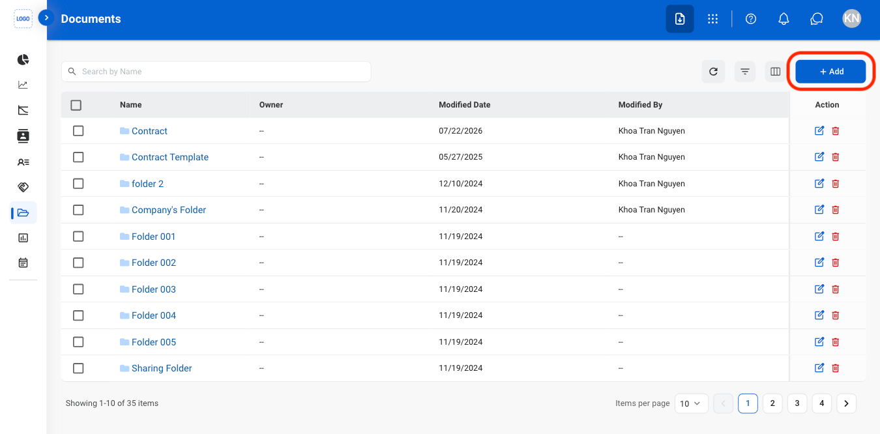Go to the next page arrow
This screenshot has width=880, height=434.
point(846,403)
